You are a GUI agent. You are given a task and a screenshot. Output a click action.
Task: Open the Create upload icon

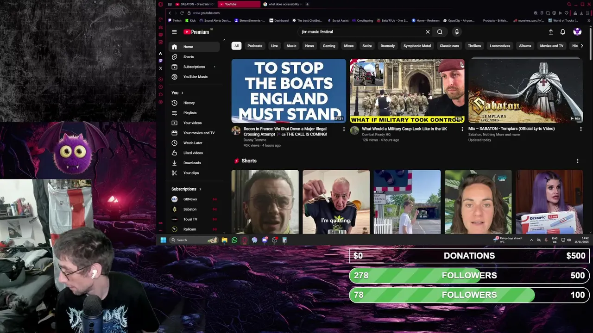pyautogui.click(x=551, y=32)
